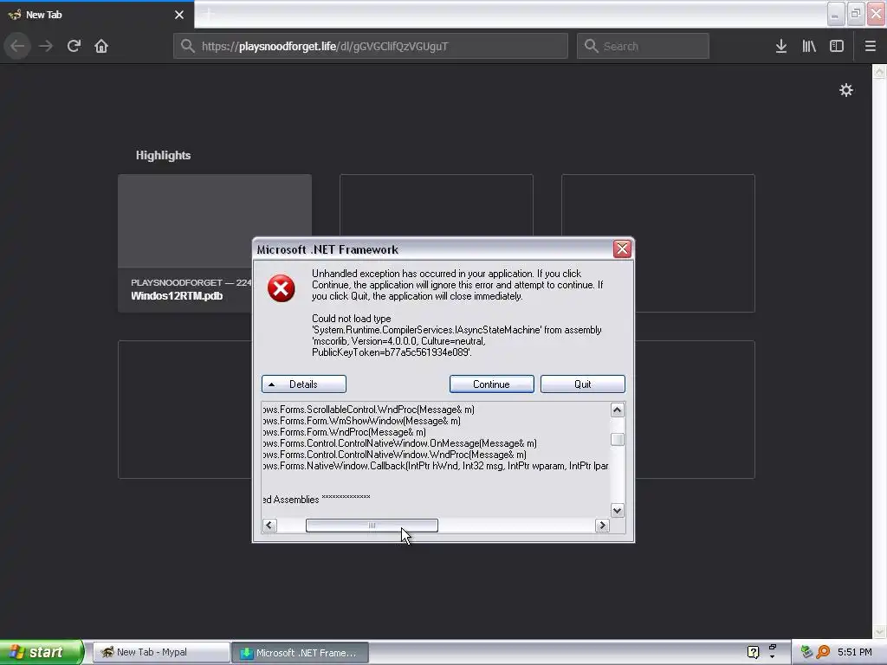Switch to New Tab - Mypal taskbar item
Screen dimensions: 887x665
click(x=160, y=652)
